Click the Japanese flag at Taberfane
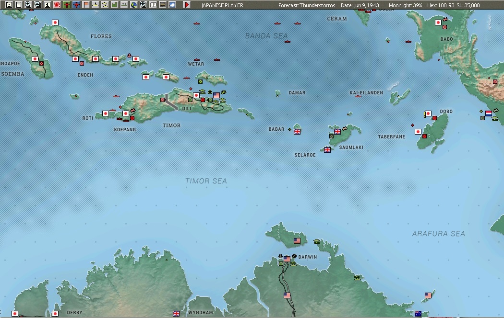Viewport: 504px width, 318px height. [x=418, y=132]
